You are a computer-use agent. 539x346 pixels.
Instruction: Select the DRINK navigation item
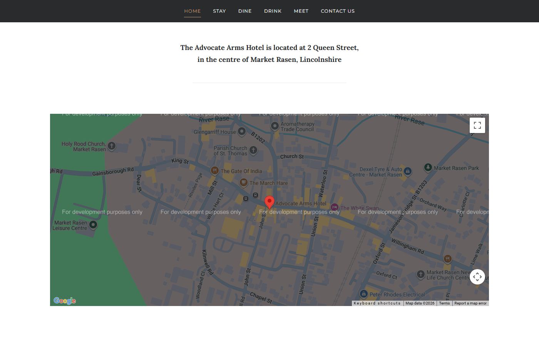point(273,11)
